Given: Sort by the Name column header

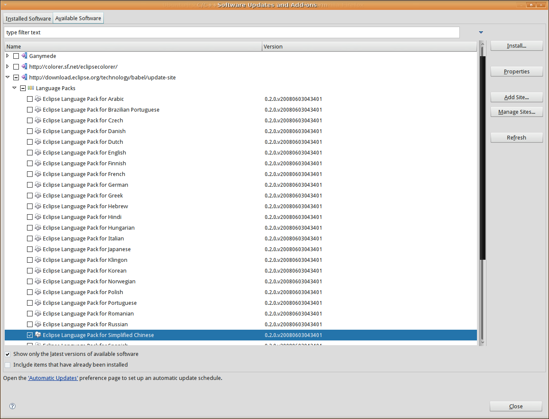Looking at the screenshot, I should point(133,46).
